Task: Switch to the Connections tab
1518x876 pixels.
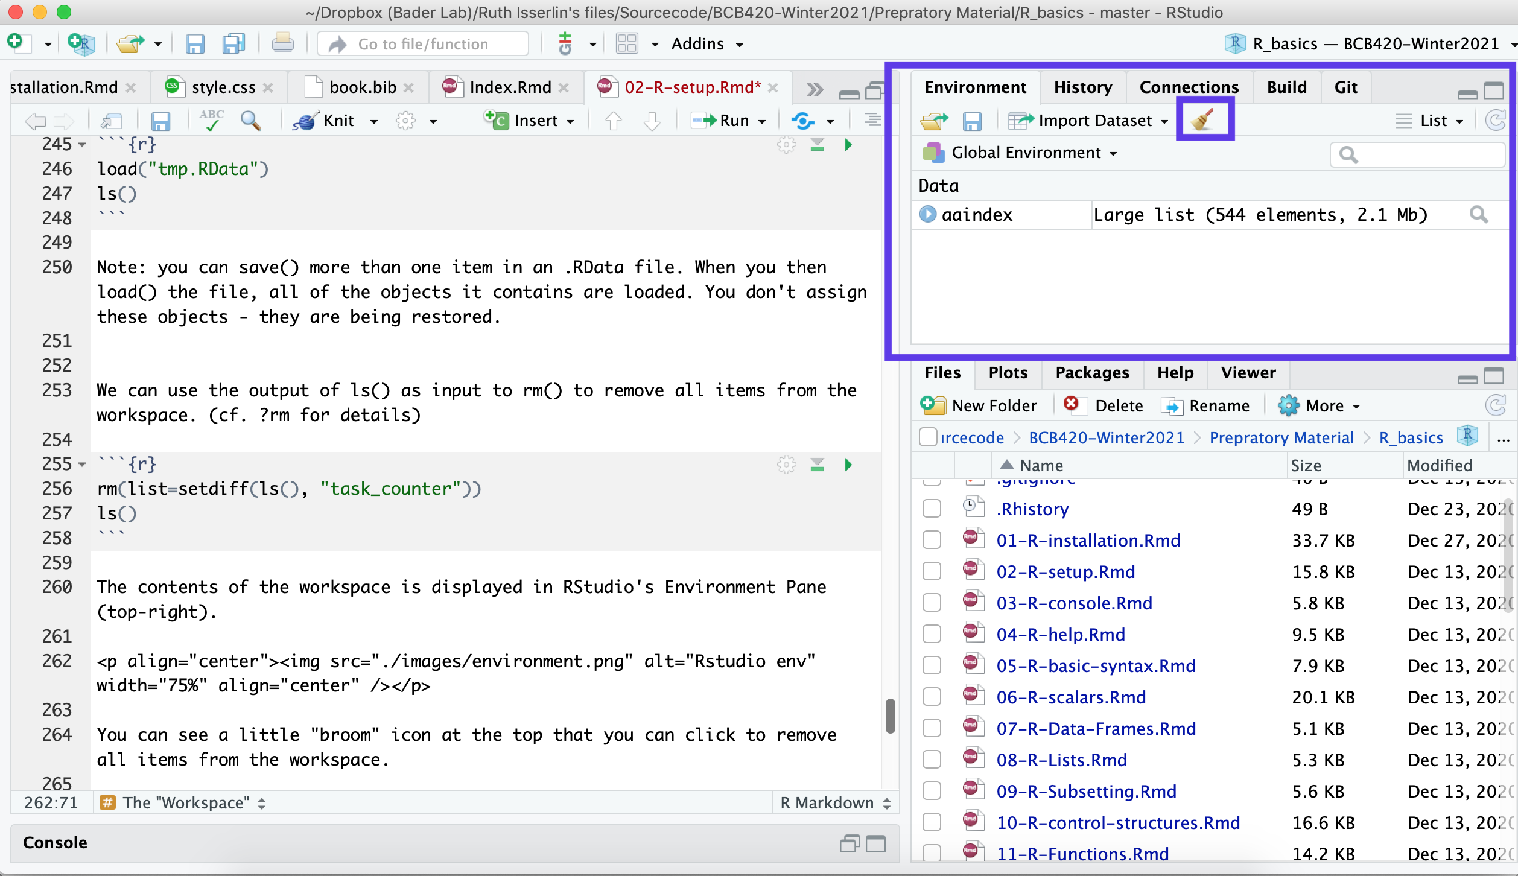Action: click(1189, 87)
